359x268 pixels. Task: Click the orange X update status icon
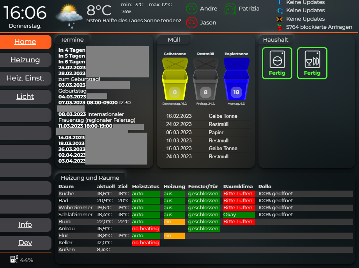279,19
